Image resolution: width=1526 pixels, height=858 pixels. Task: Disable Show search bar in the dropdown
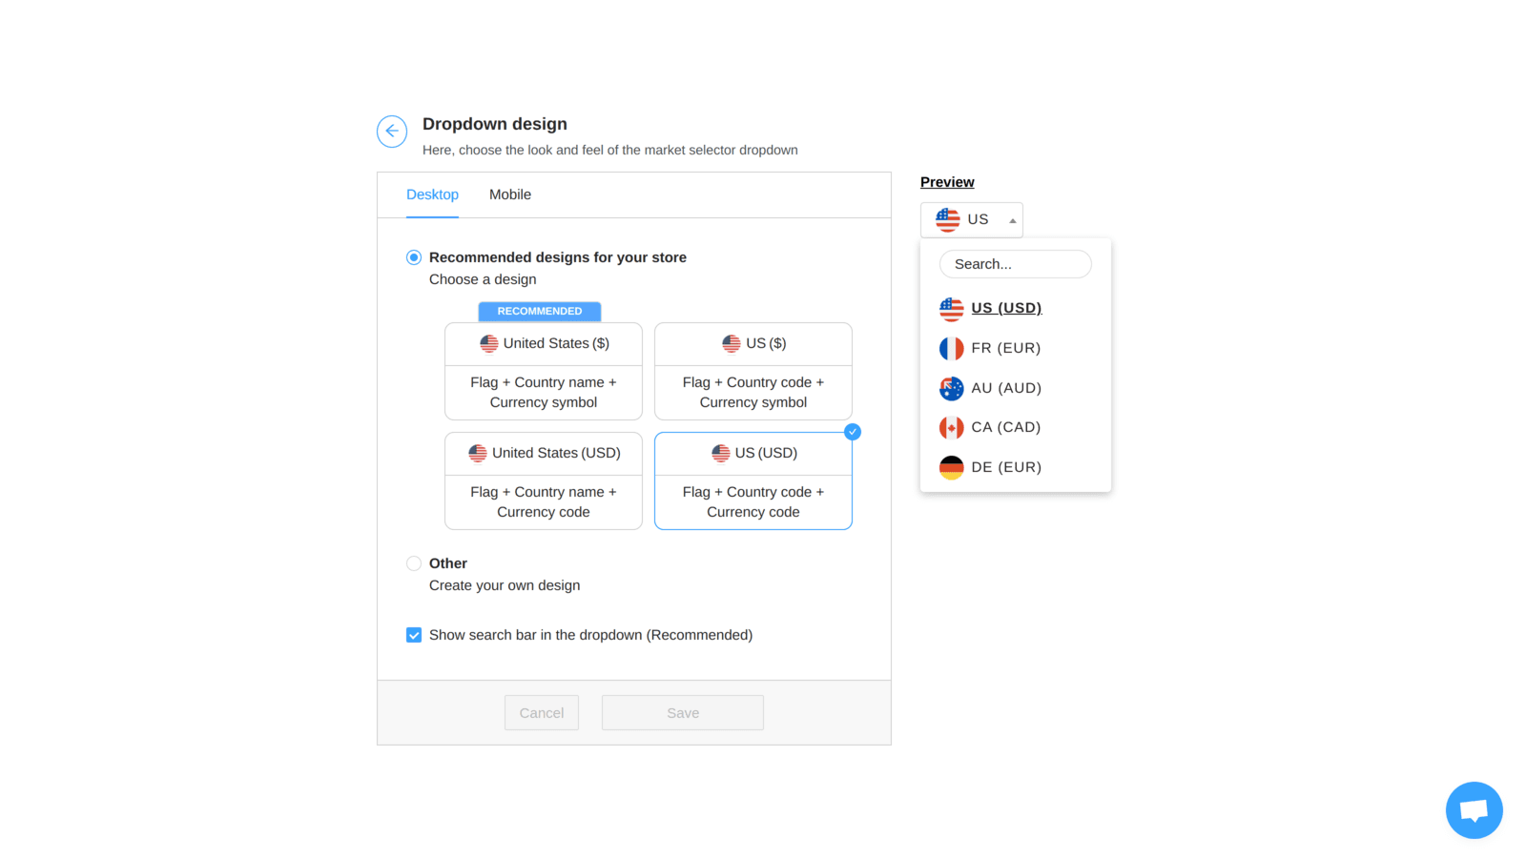(414, 634)
